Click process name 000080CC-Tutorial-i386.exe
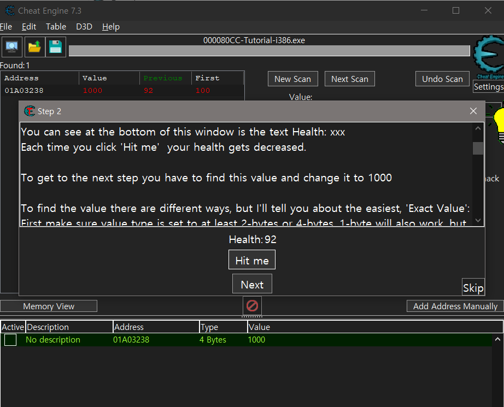The image size is (504, 407). click(254, 40)
